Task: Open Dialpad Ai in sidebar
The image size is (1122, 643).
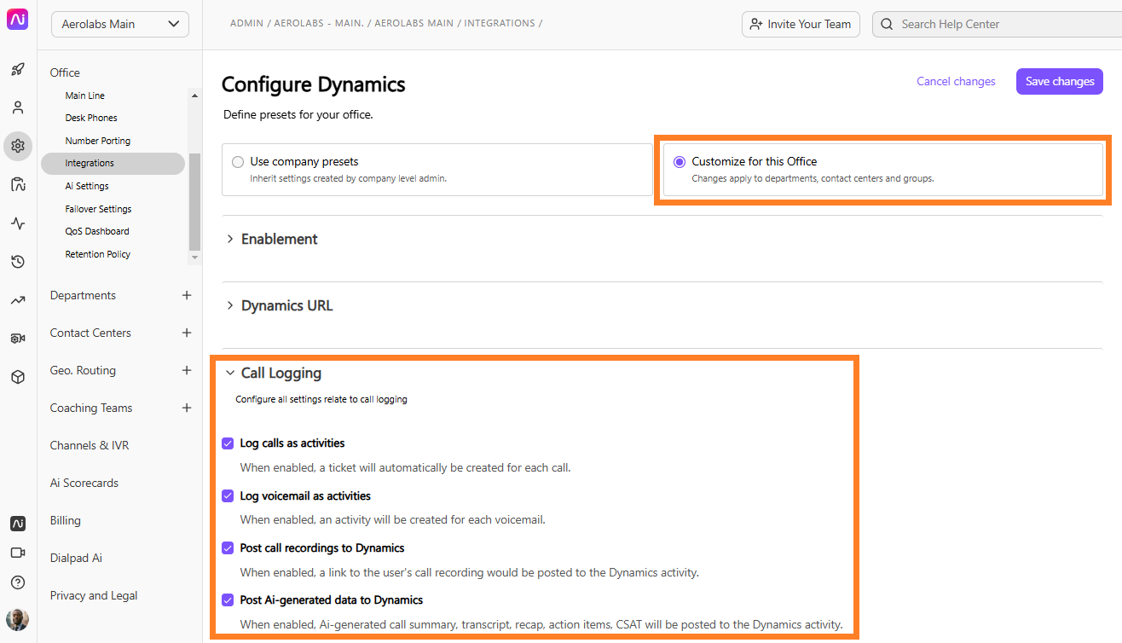Action: point(76,558)
